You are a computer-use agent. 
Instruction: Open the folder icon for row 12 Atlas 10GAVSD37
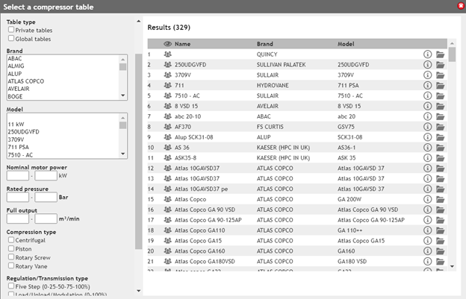(440, 169)
